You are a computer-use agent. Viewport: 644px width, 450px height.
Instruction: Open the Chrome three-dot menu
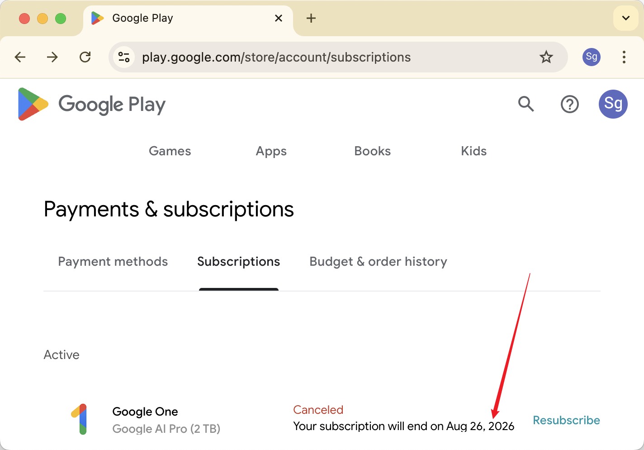point(624,57)
